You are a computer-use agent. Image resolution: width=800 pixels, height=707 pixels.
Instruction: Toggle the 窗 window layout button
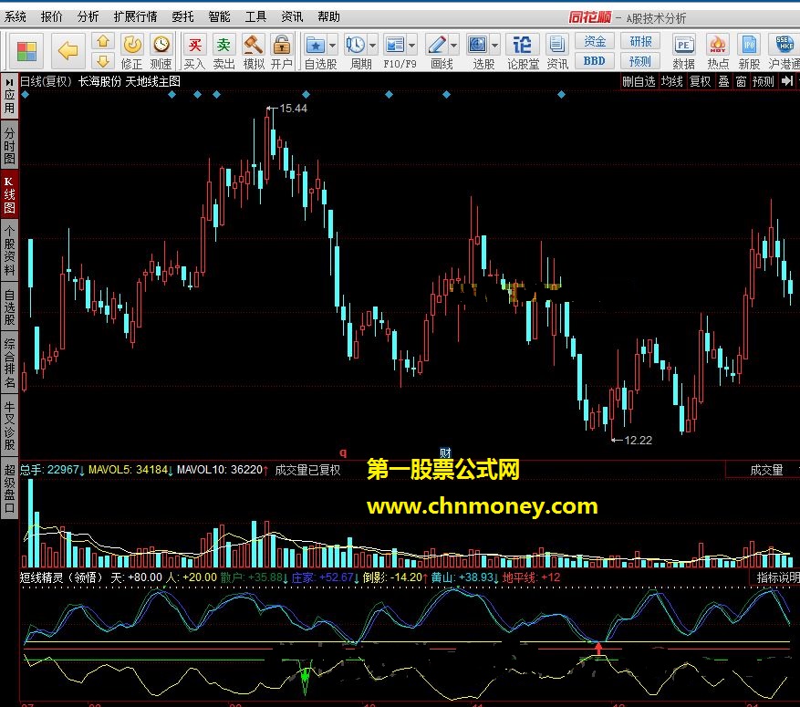(741, 81)
